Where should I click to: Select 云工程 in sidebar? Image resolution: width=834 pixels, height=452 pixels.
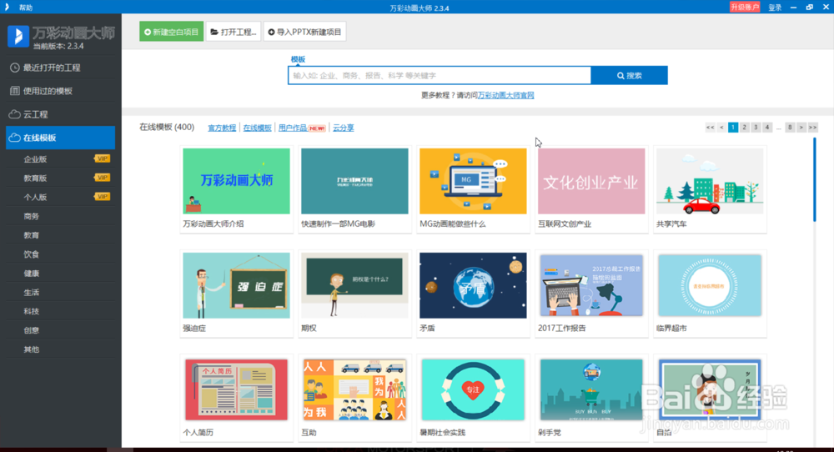click(61, 114)
